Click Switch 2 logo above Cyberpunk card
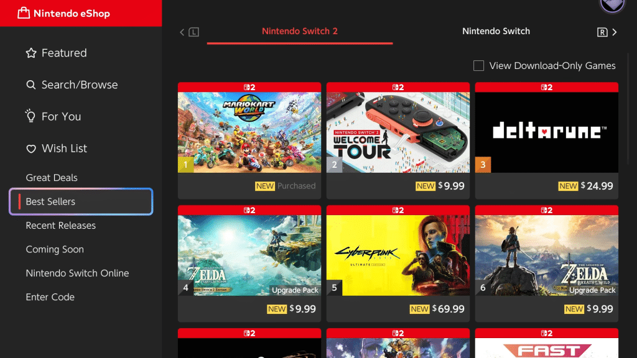Viewport: 637px width, 358px height. click(x=398, y=210)
